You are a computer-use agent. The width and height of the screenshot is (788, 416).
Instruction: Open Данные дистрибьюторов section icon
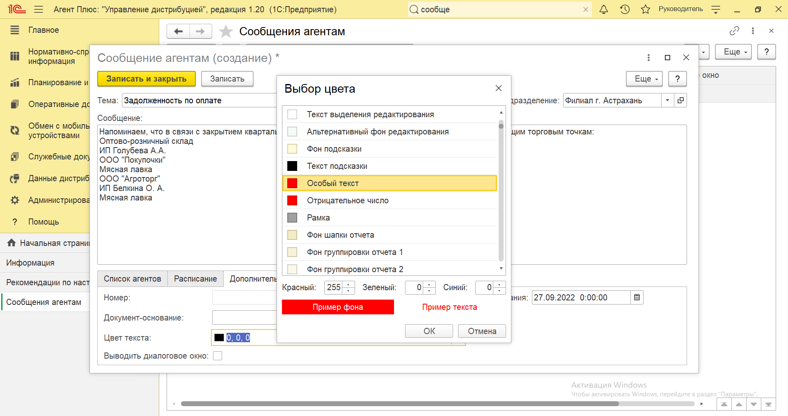tap(15, 178)
